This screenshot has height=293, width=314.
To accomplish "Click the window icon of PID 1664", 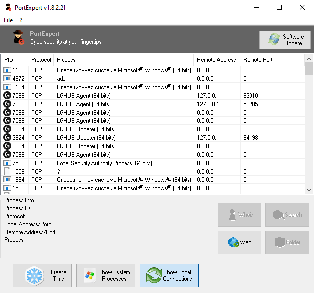I will coord(7,180).
